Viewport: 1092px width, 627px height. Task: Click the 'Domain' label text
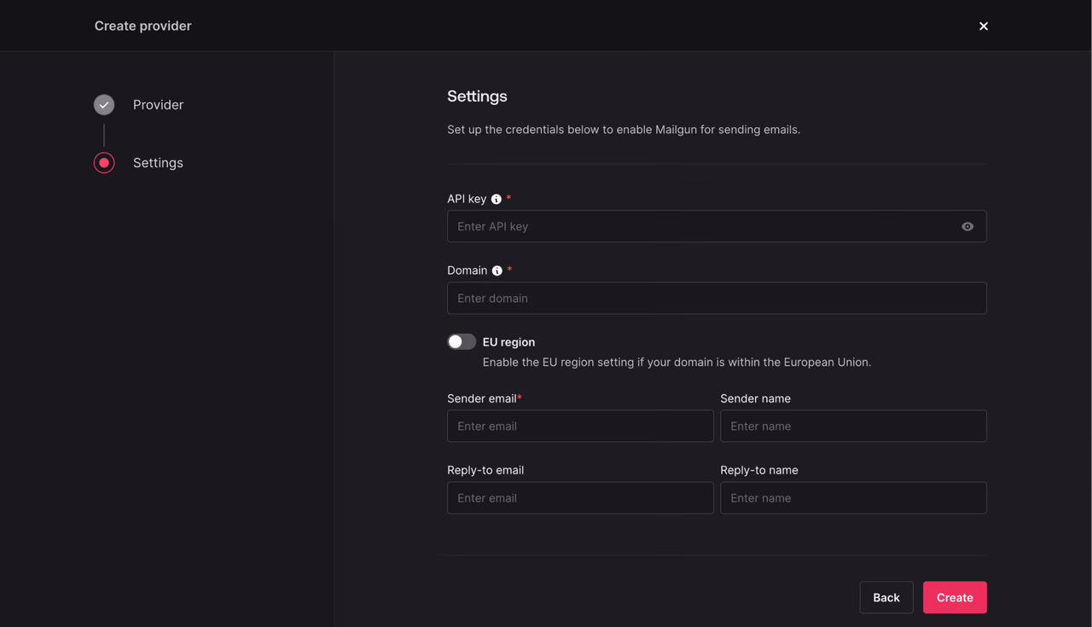point(468,270)
